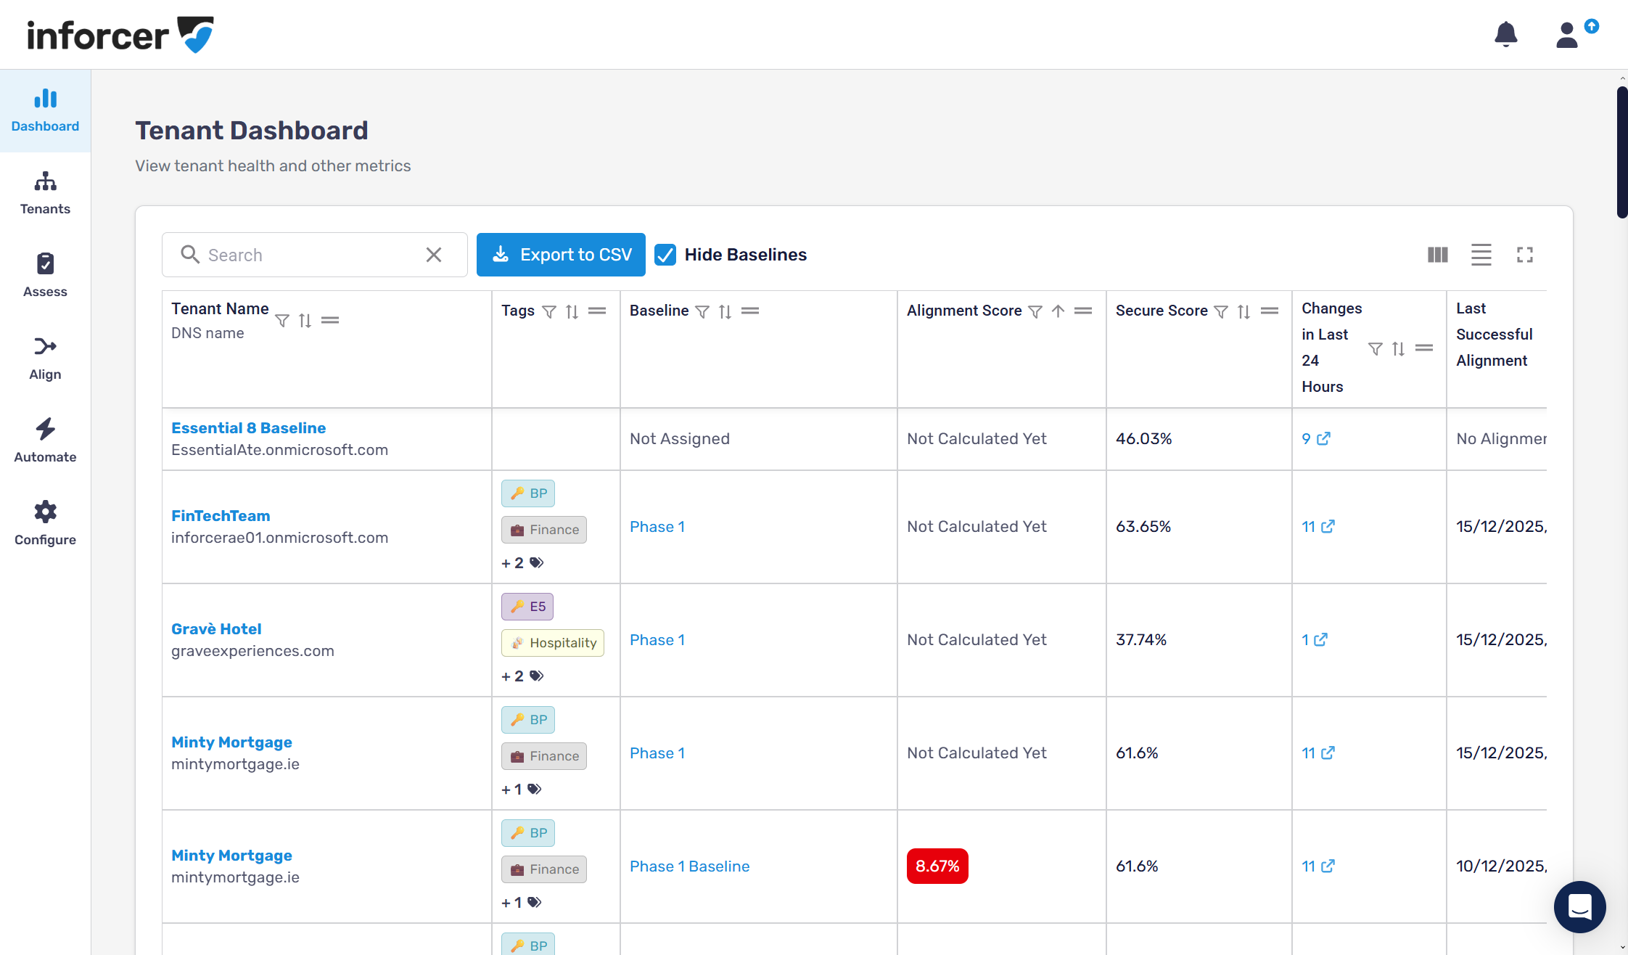Image resolution: width=1628 pixels, height=955 pixels.
Task: Uncheck the Hide Baselines checkbox
Action: click(665, 255)
